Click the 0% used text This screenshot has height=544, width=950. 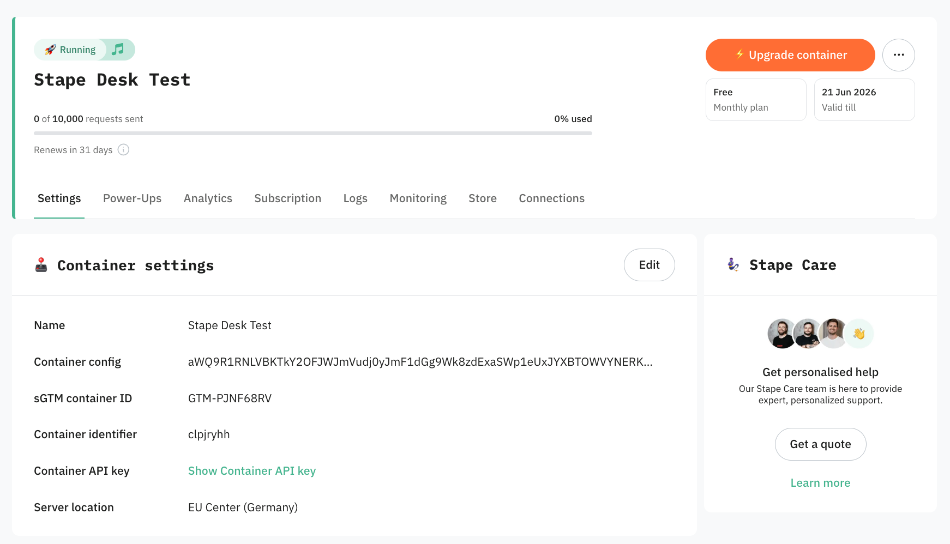pyautogui.click(x=573, y=119)
